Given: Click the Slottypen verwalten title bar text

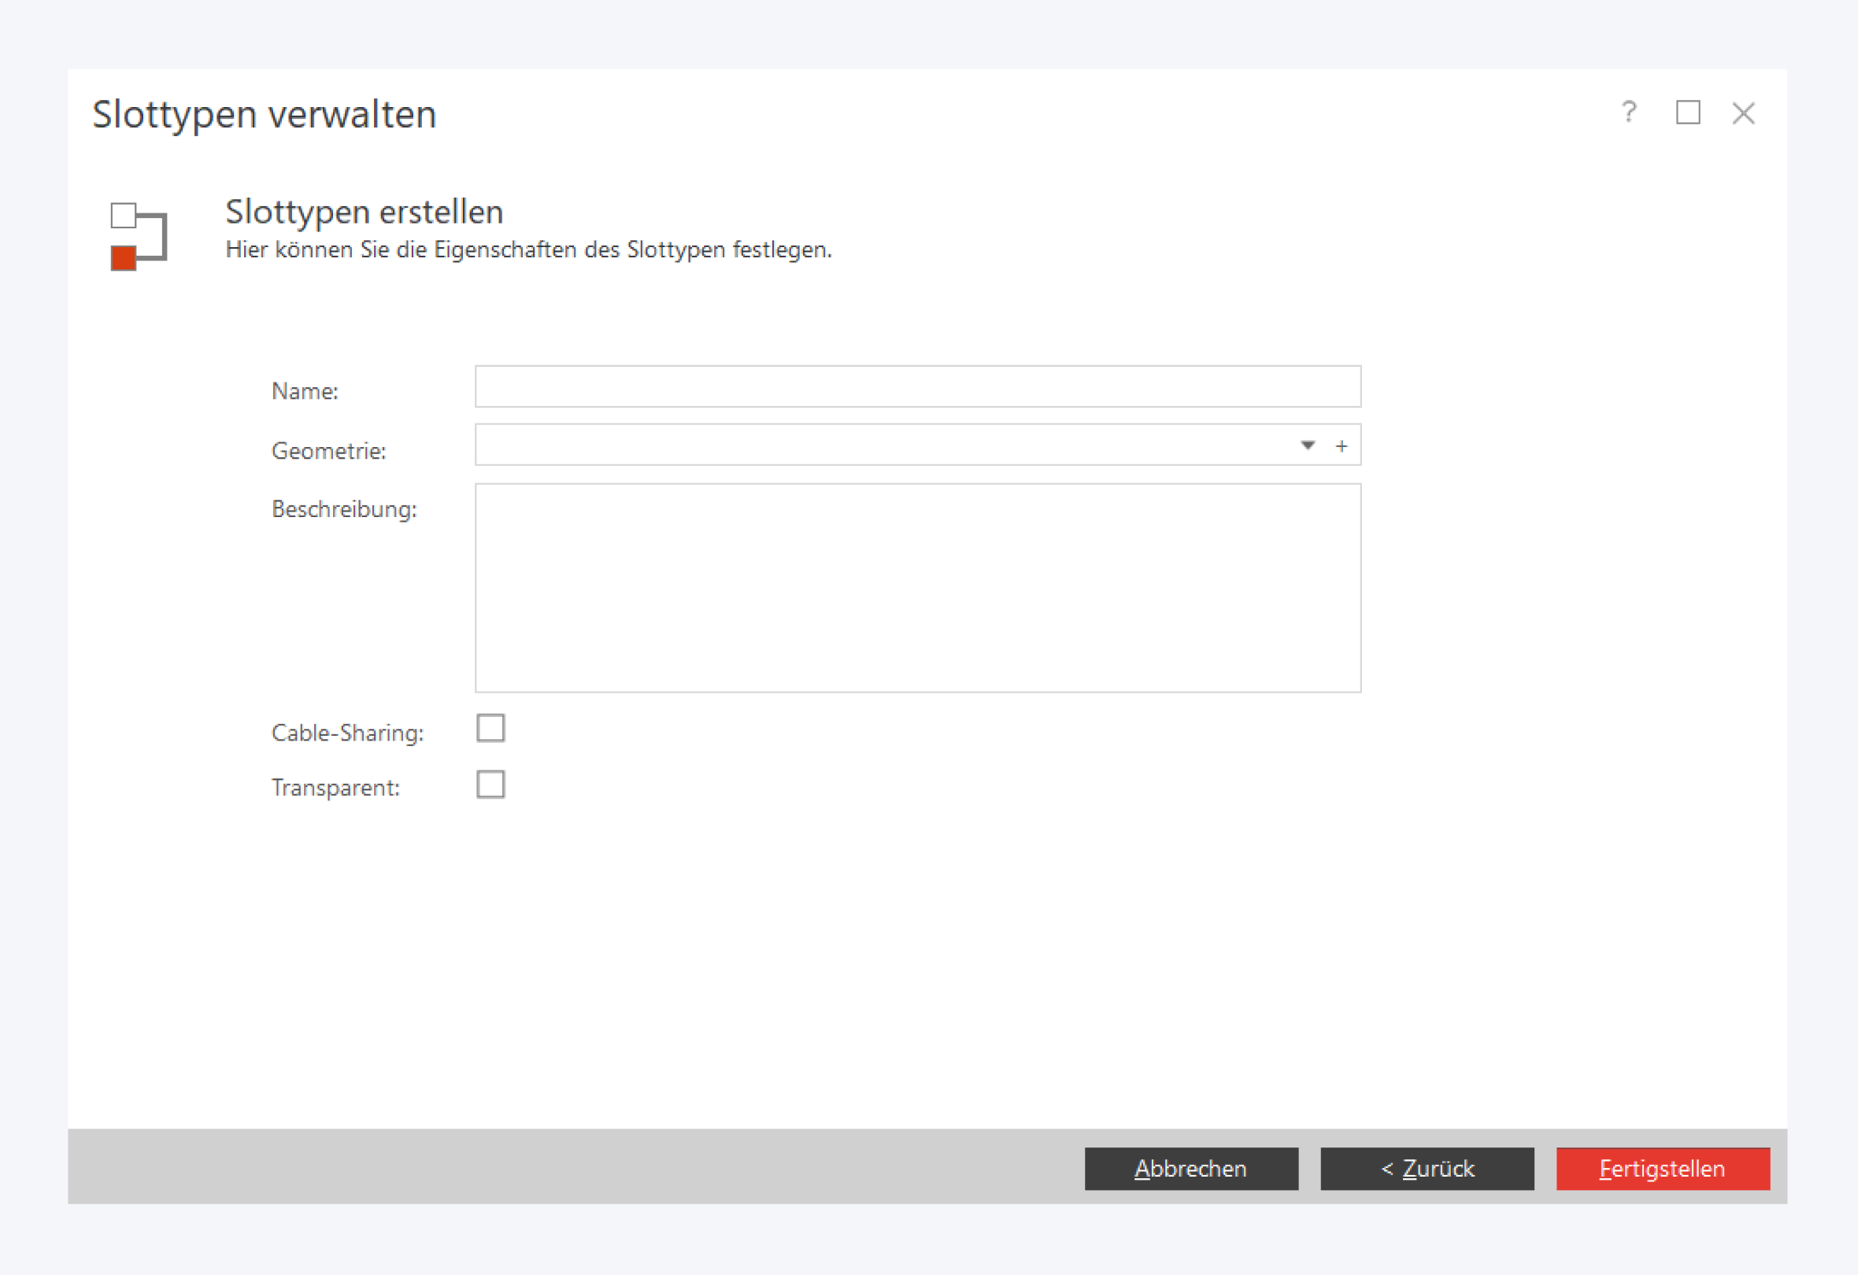Looking at the screenshot, I should tap(264, 114).
